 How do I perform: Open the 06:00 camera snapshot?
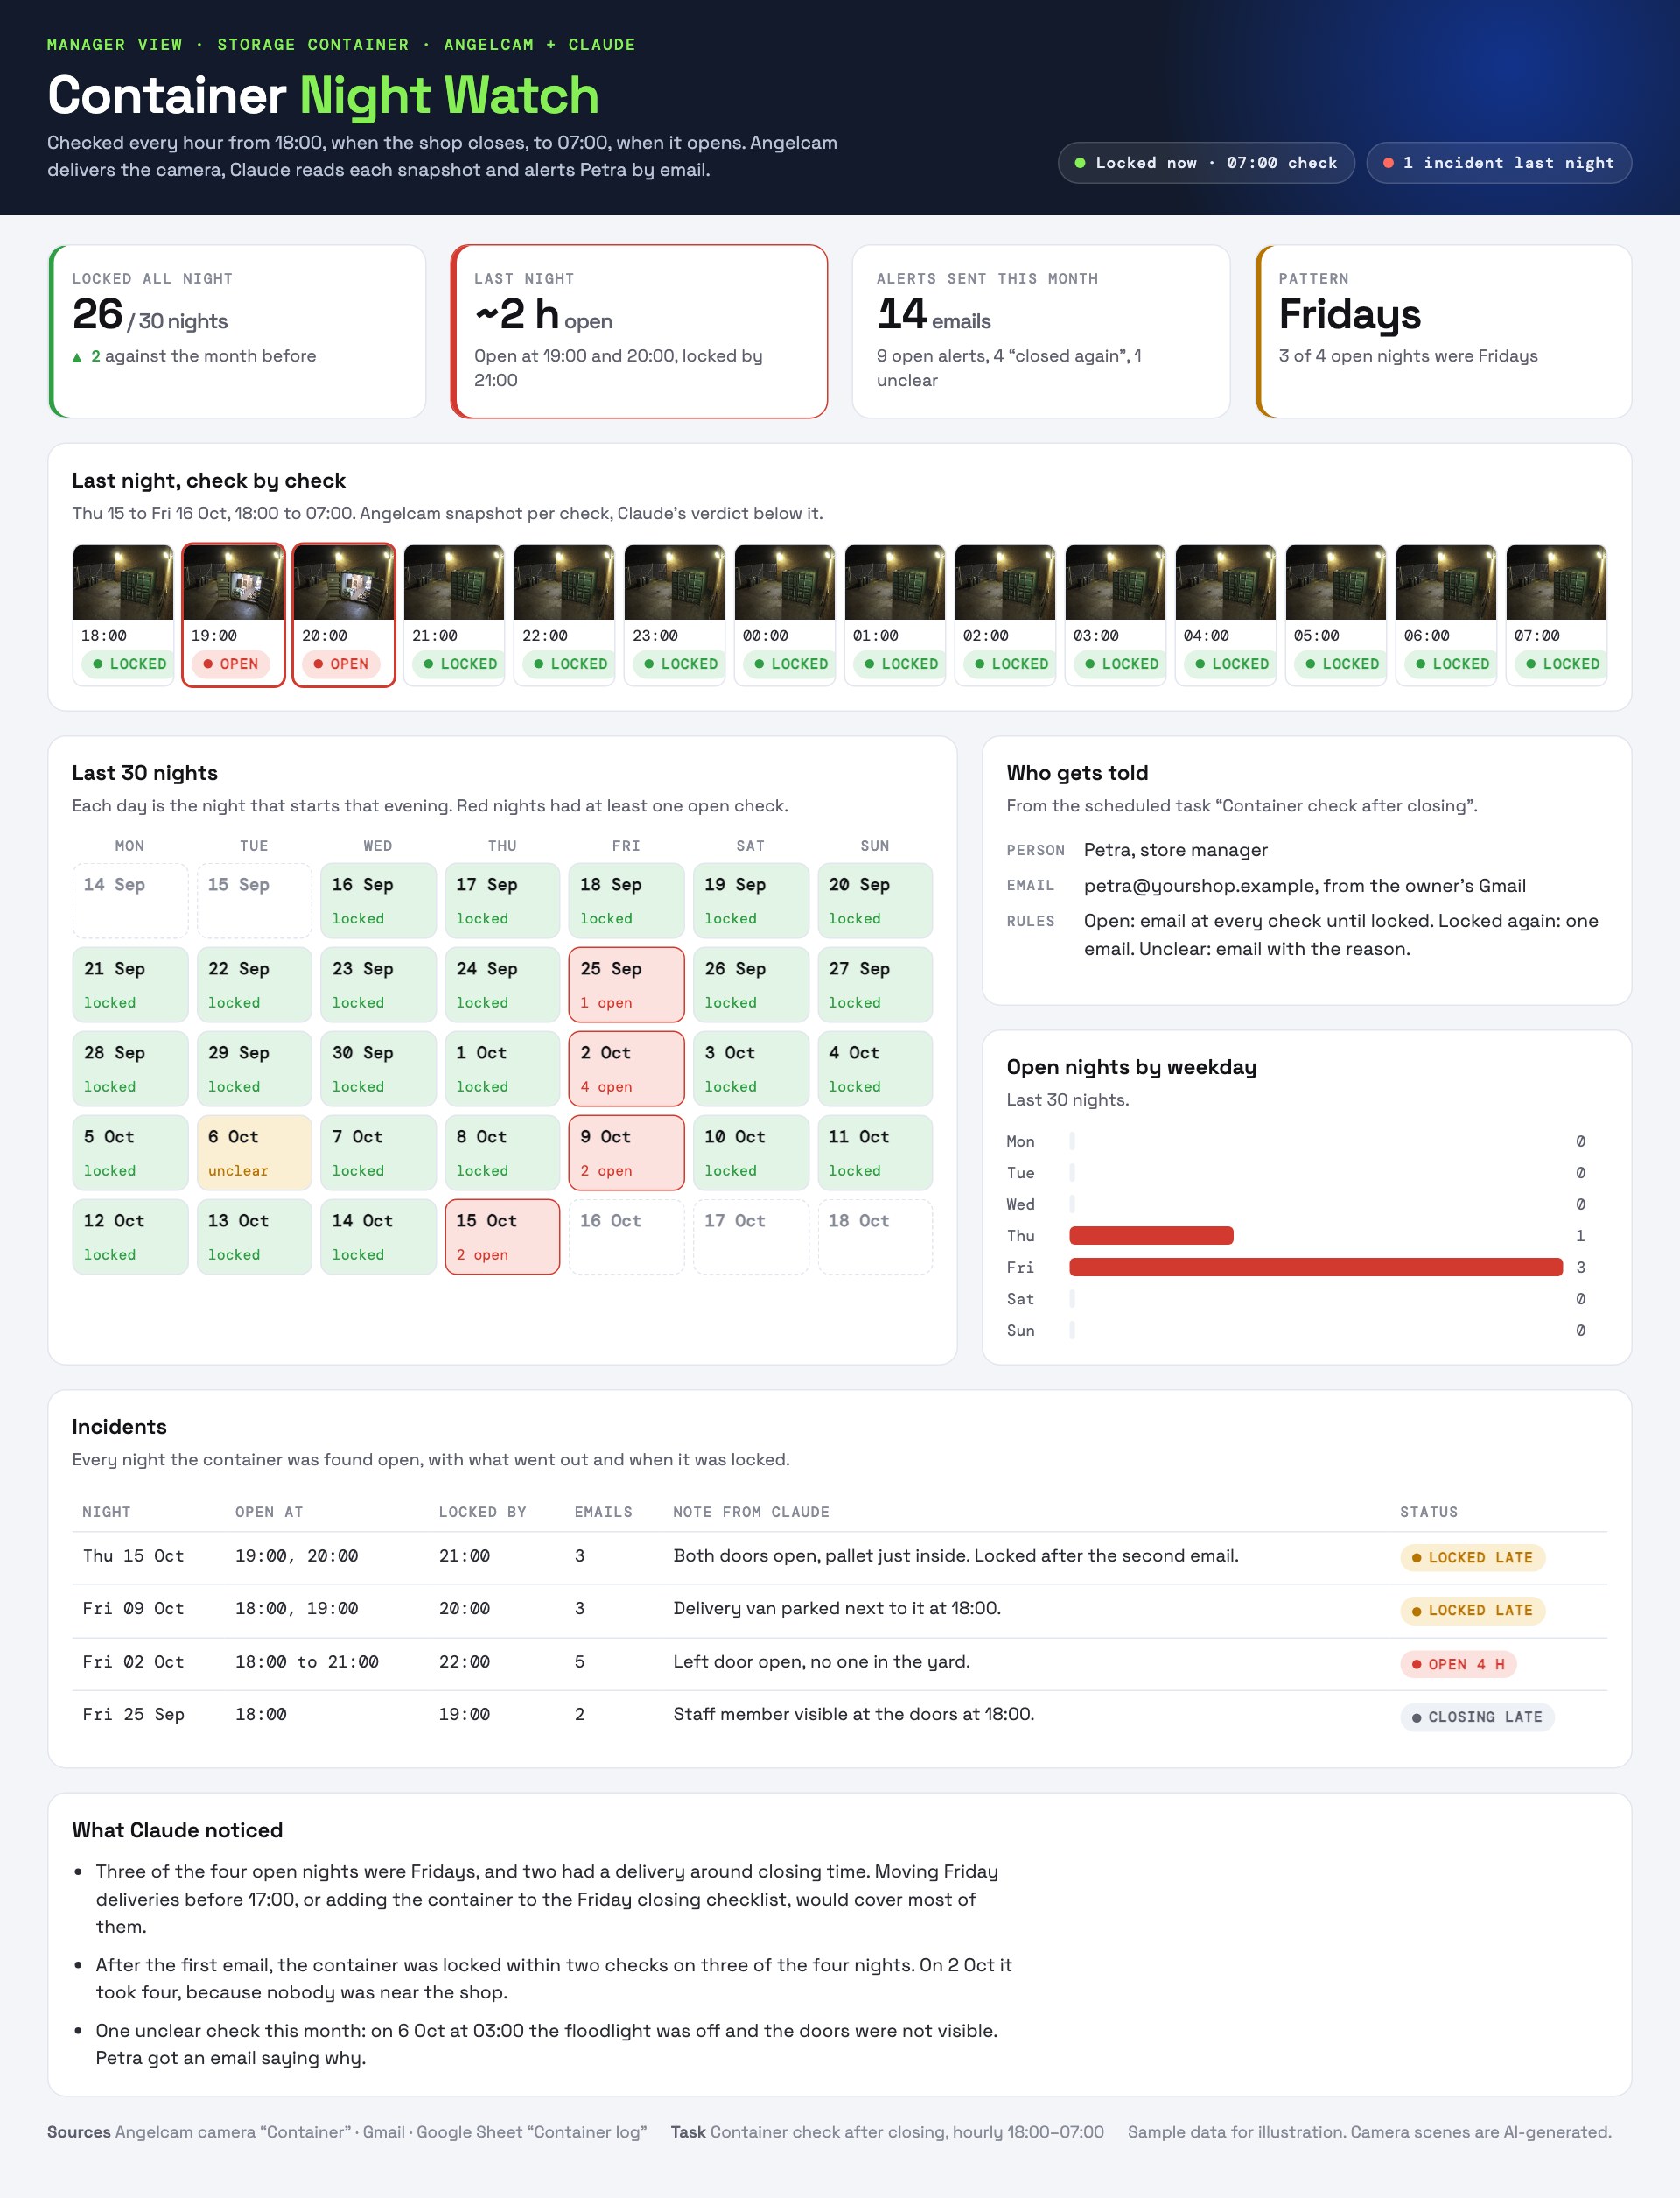coord(1446,582)
